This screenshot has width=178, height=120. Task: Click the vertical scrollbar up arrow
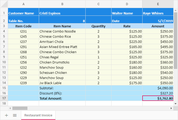176,10
